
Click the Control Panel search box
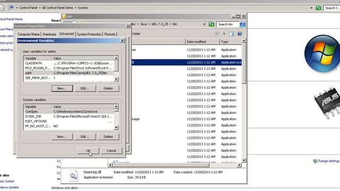pyautogui.click(x=331, y=8)
